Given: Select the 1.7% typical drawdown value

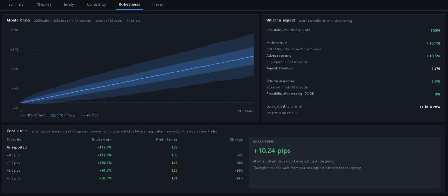Looking at the screenshot, I should 436,68.
